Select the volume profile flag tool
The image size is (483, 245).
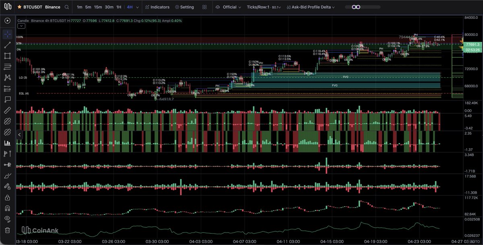pos(7,154)
